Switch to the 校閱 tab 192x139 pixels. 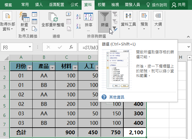point(102,5)
